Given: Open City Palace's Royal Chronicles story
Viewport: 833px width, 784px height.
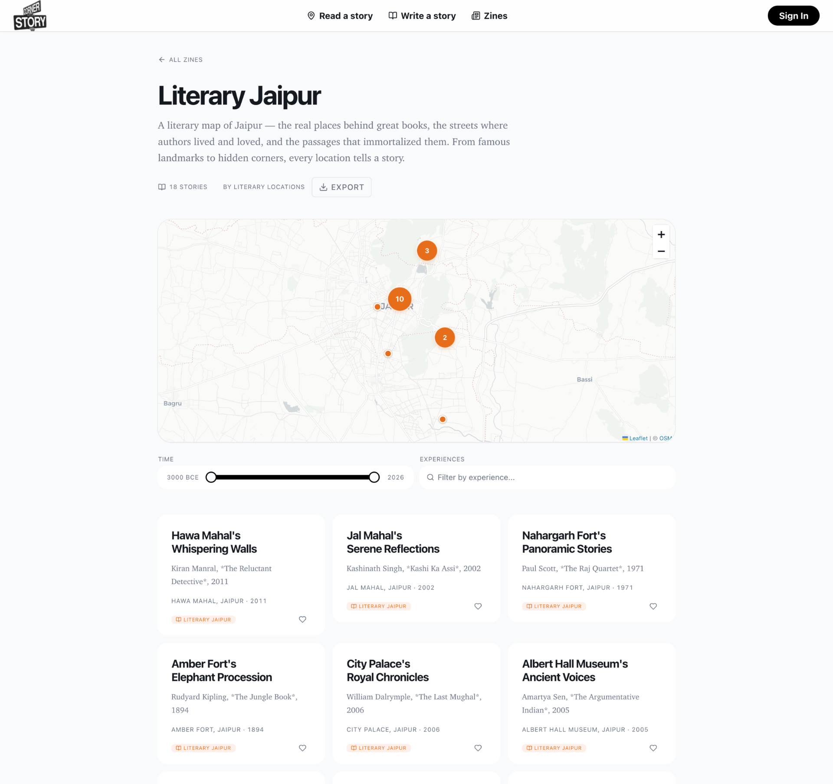Looking at the screenshot, I should click(x=387, y=670).
